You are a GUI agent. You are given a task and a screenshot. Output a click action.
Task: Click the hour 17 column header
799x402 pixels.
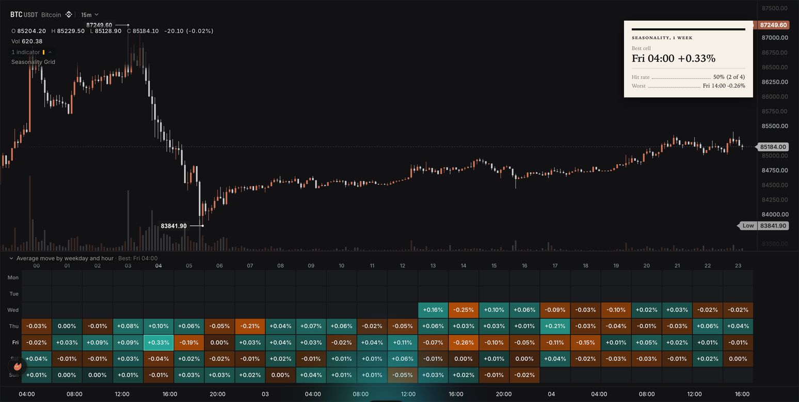(x=555, y=266)
